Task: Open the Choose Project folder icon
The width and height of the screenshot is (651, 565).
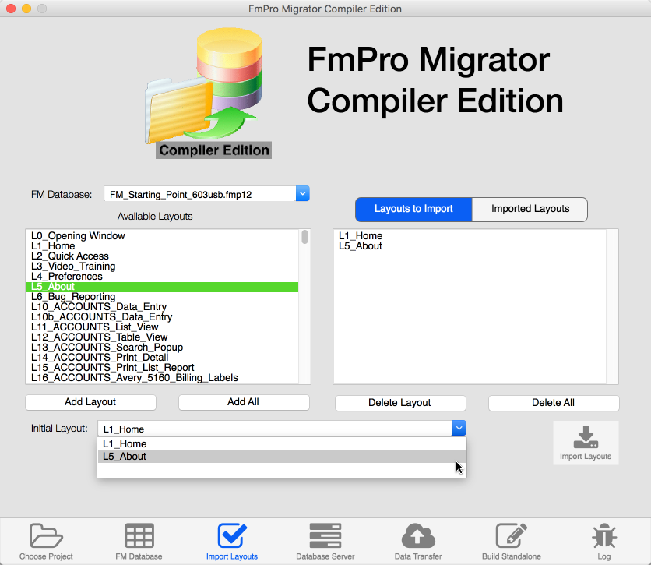Action: pyautogui.click(x=46, y=536)
